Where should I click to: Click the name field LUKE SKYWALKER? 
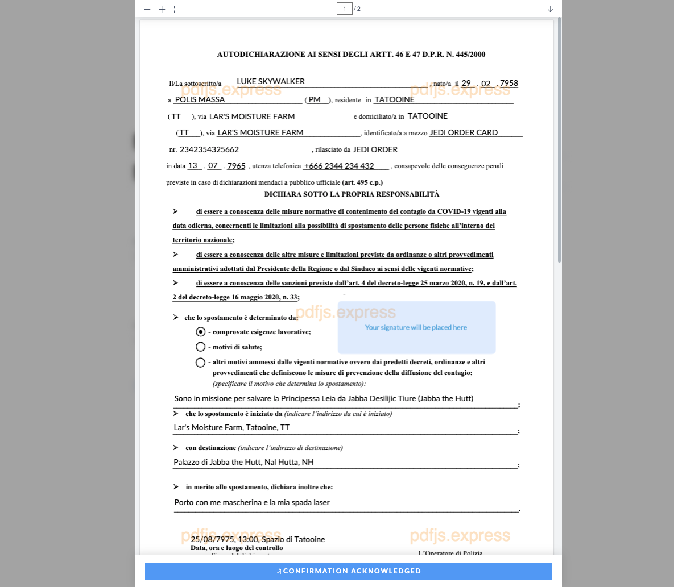tap(271, 82)
